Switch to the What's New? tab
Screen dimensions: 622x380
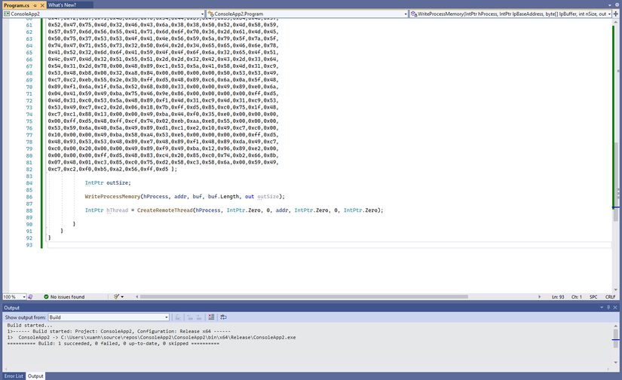point(62,5)
